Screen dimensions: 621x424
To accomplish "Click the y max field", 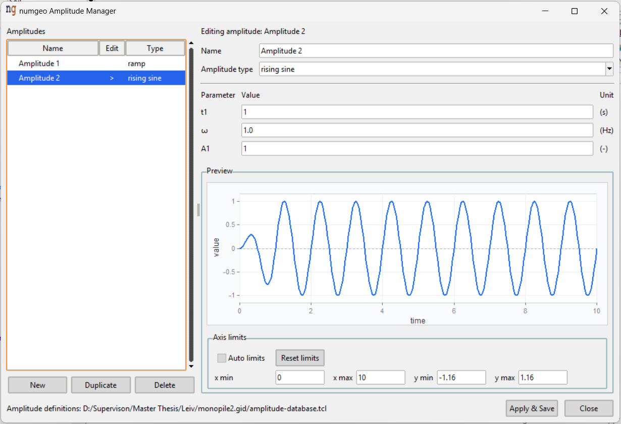I will click(x=543, y=378).
